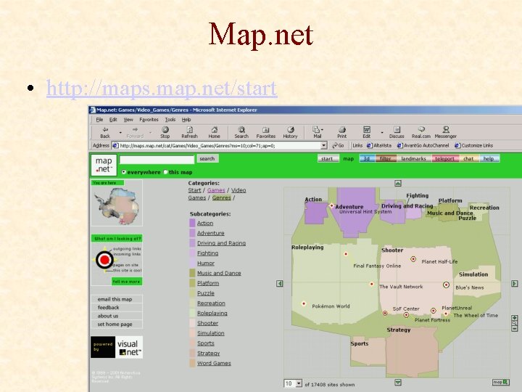
Task: Open the File menu
Action: pyautogui.click(x=99, y=119)
